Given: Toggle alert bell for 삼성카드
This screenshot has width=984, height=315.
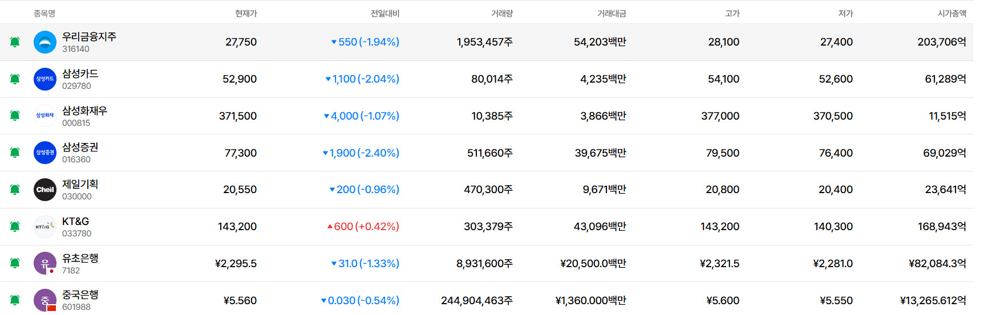Looking at the screenshot, I should click(x=15, y=79).
